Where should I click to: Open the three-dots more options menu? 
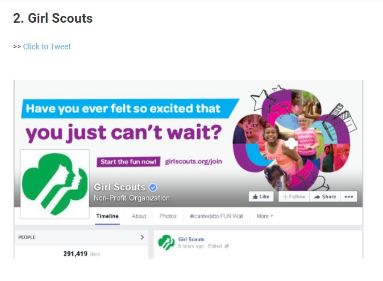coord(348,196)
